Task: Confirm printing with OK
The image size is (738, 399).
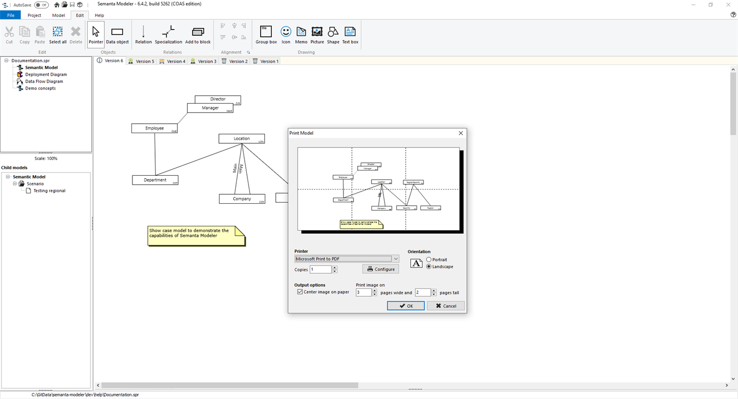Action: pyautogui.click(x=406, y=305)
